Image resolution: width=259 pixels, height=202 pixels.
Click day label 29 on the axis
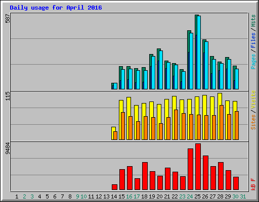click(x=228, y=196)
